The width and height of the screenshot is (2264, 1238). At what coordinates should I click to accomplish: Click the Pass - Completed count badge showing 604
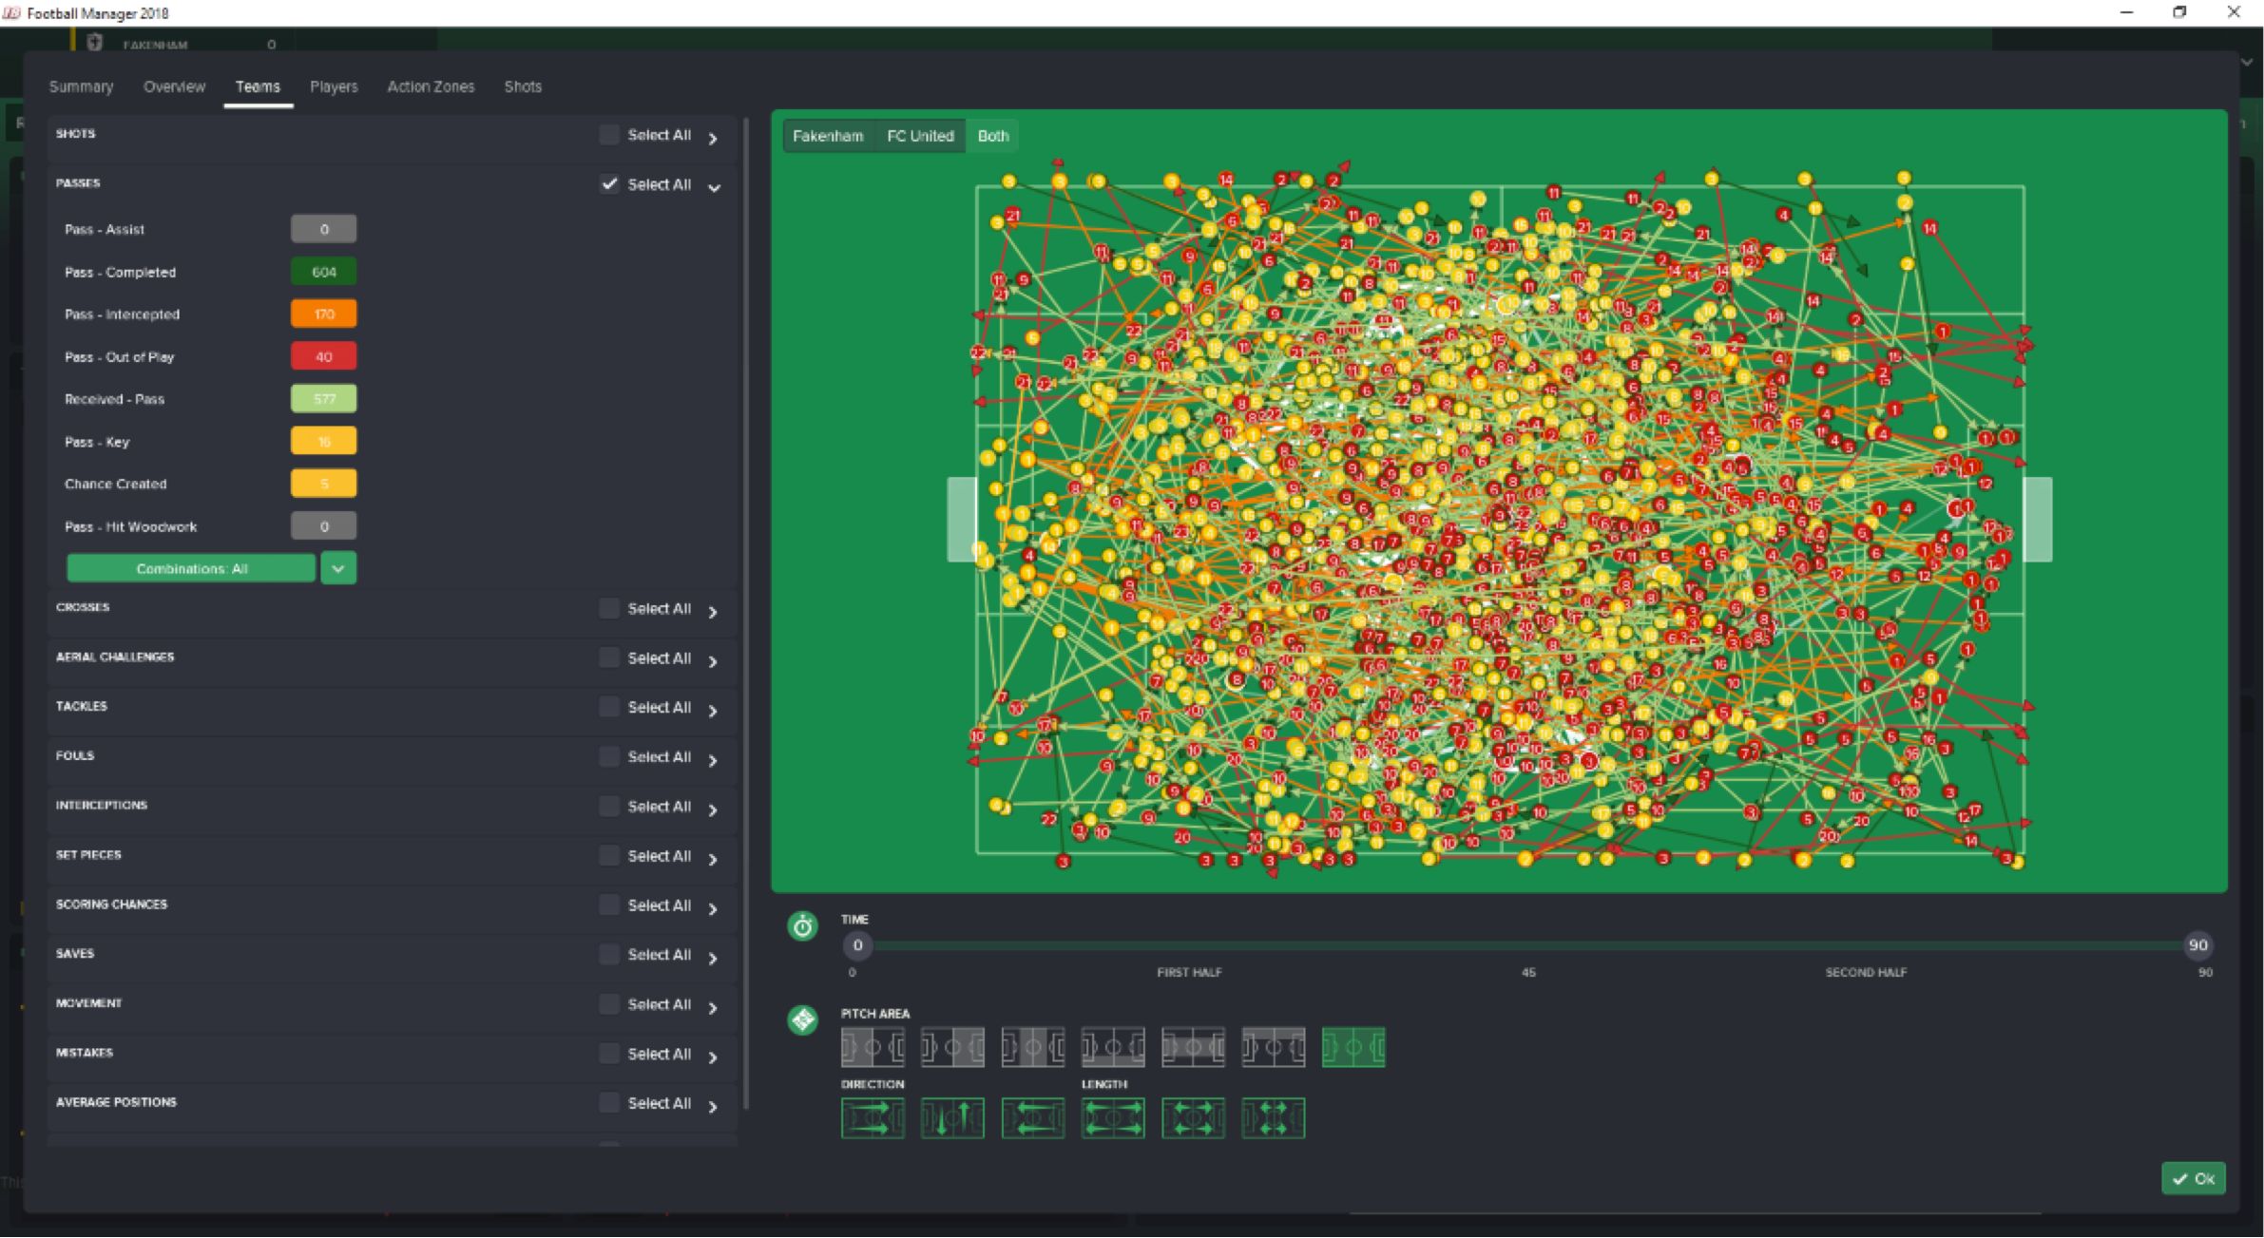323,271
